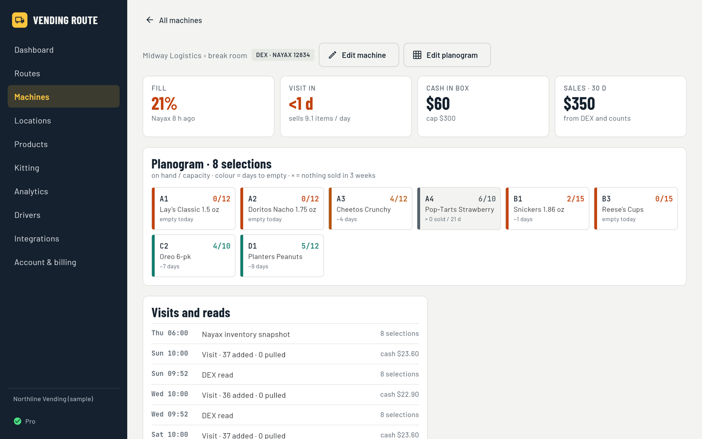This screenshot has width=702, height=439.
Task: Click the back arrow beside All machines
Action: pos(150,20)
